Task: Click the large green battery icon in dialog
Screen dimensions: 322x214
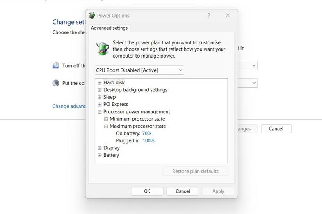Action: pos(103,49)
